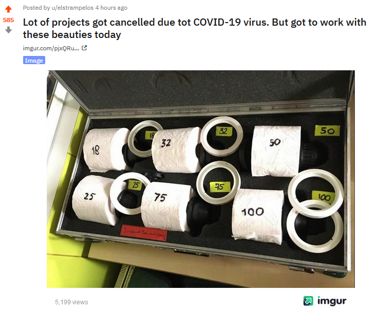Upvote the post with the orange arrow

pyautogui.click(x=8, y=9)
